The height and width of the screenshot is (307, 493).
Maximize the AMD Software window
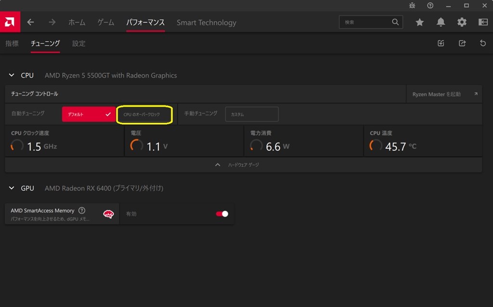[x=467, y=5]
